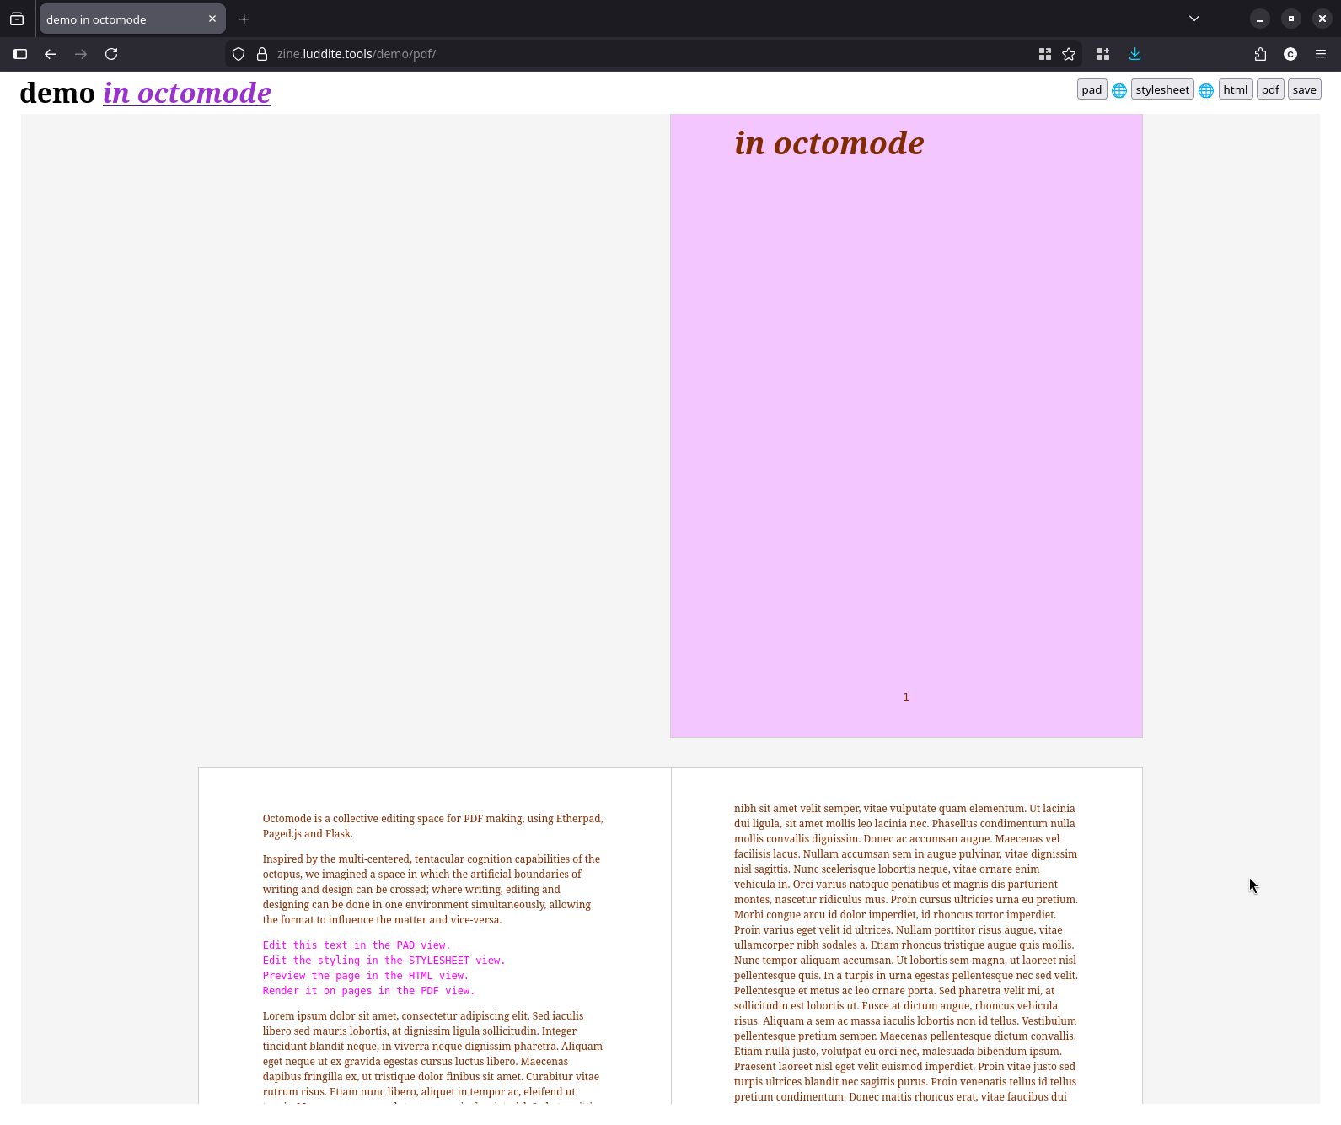Image resolution: width=1341 pixels, height=1125 pixels.
Task: Click the line Preview the page in the HTML view.
Action: tap(365, 976)
